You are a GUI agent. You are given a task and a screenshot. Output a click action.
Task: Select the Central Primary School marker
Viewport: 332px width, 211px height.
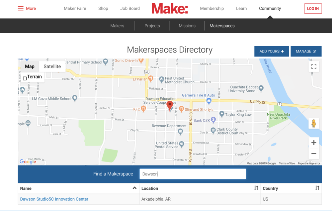point(106,62)
